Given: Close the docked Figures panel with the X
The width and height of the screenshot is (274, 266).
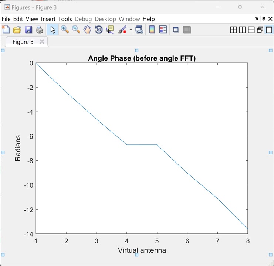Looking at the screenshot, I should tap(270, 19).
